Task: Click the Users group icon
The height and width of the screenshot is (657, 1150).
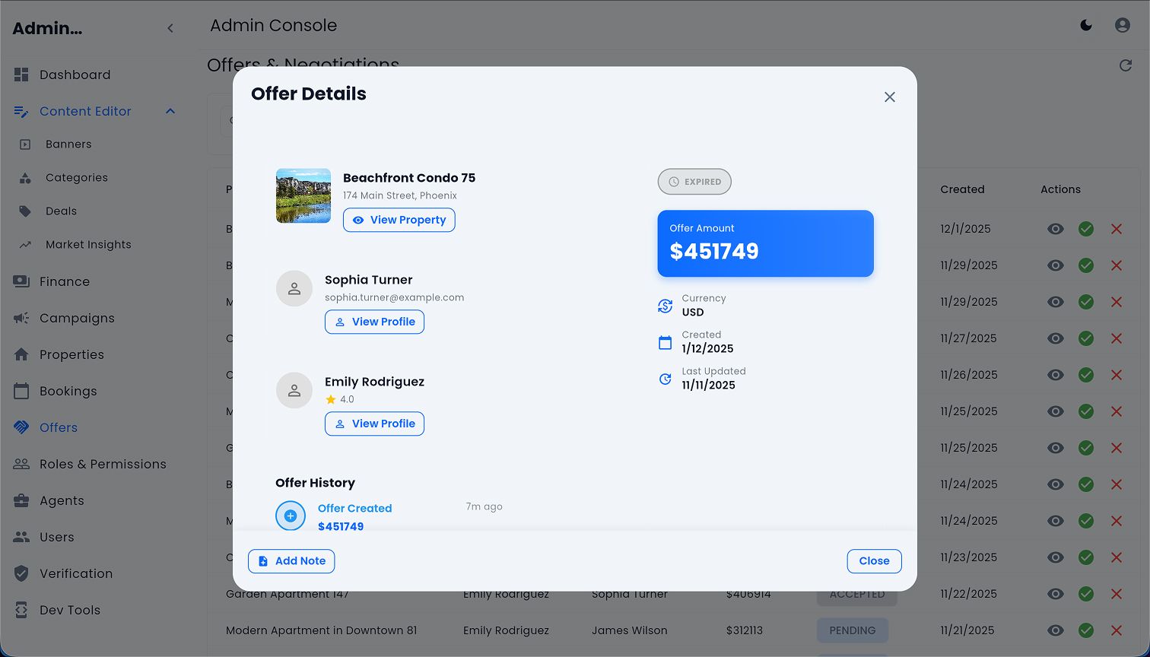Action: coord(21,537)
